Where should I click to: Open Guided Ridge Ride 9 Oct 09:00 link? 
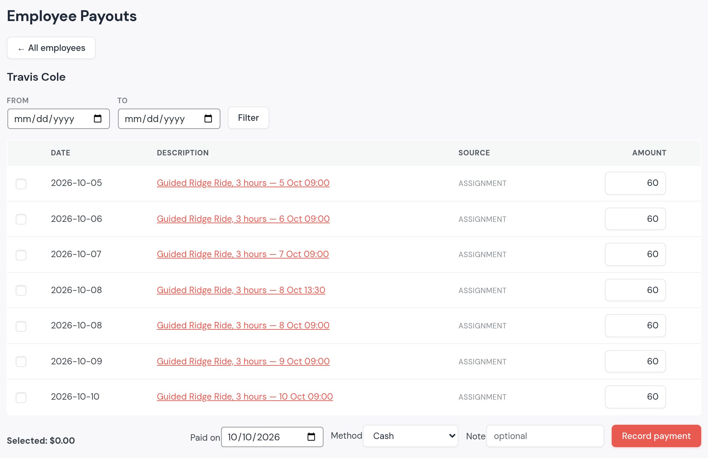point(243,361)
